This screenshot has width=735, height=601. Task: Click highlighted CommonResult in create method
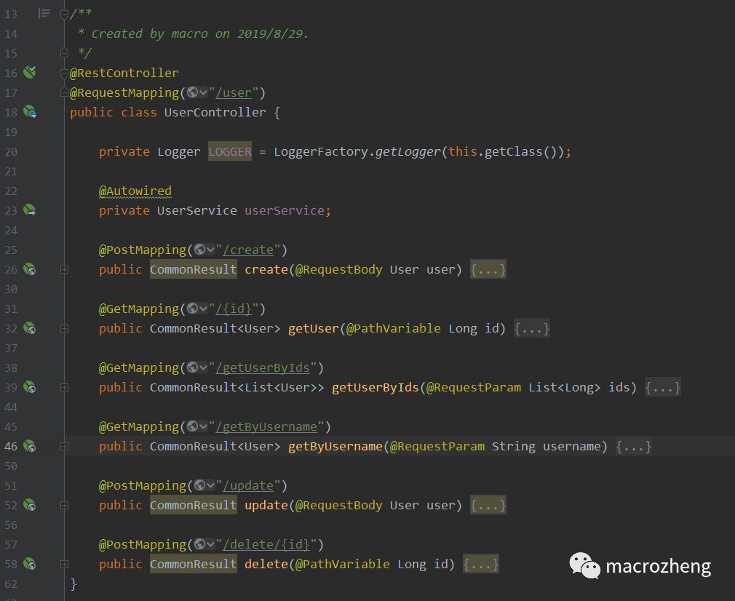coord(193,269)
